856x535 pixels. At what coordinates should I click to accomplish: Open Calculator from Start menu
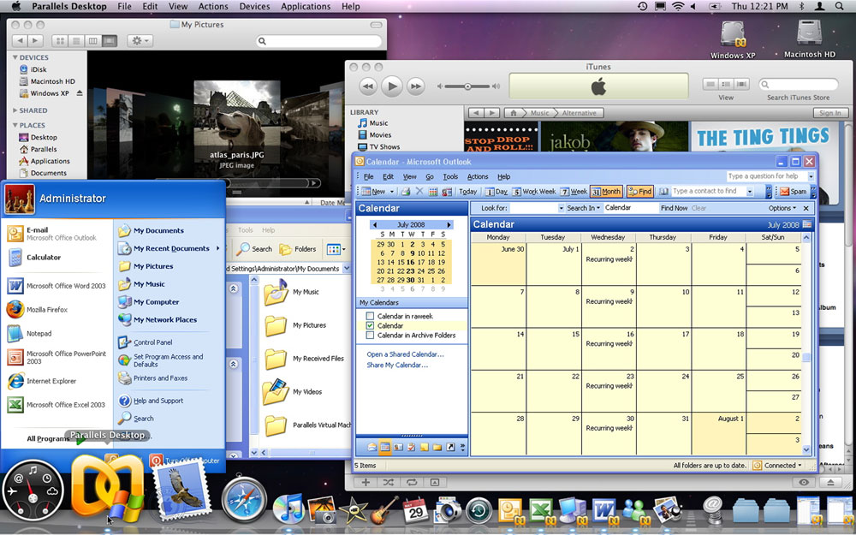point(34,257)
